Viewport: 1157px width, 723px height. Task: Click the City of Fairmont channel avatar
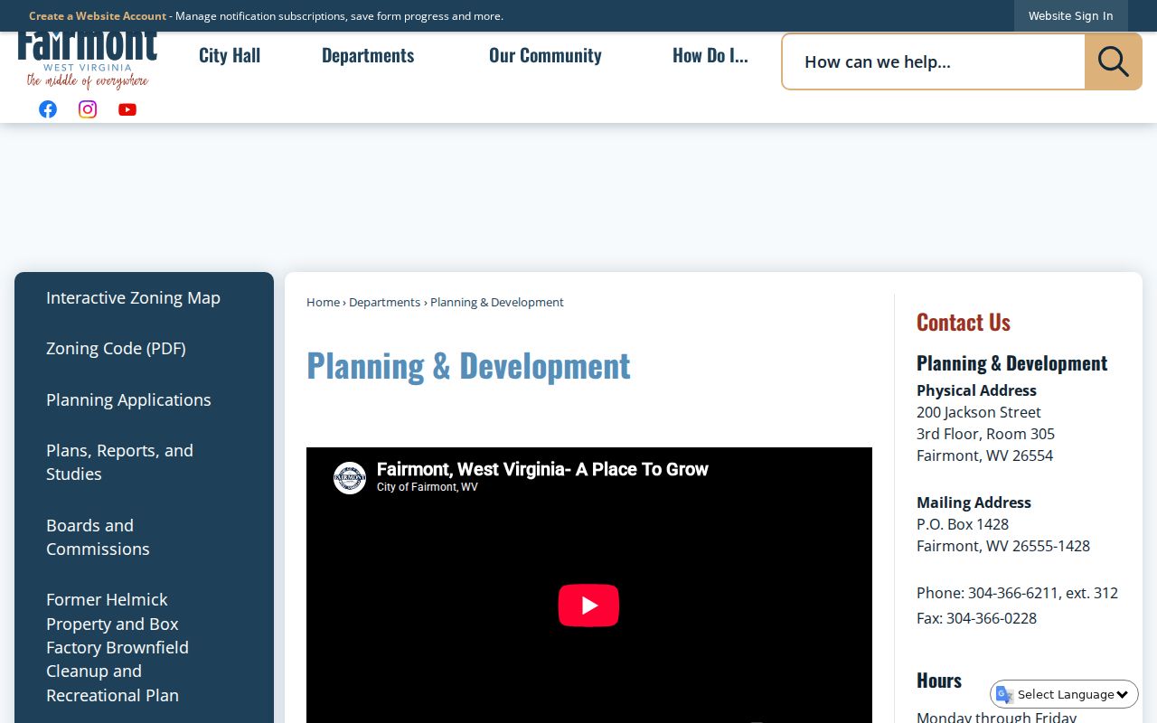(350, 477)
